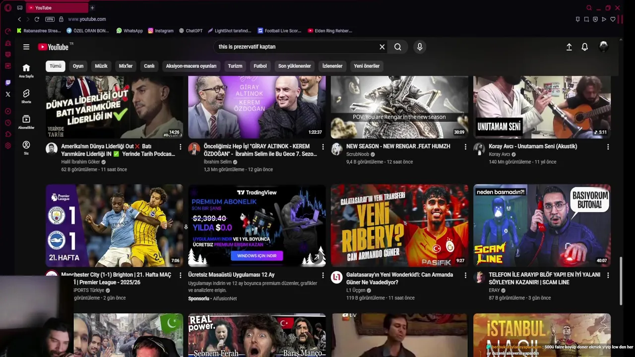Open a new browser tab
The image size is (635, 357).
(92, 8)
